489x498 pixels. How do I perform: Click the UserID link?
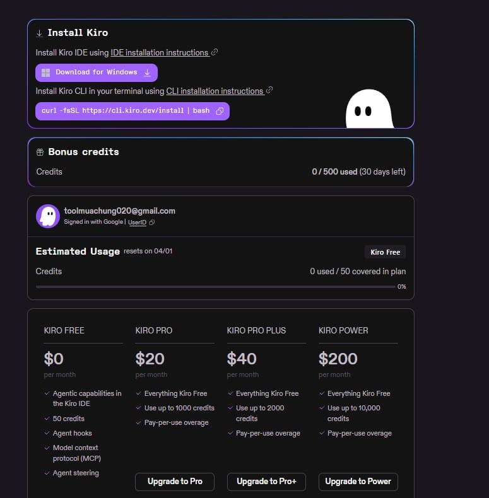coord(137,223)
